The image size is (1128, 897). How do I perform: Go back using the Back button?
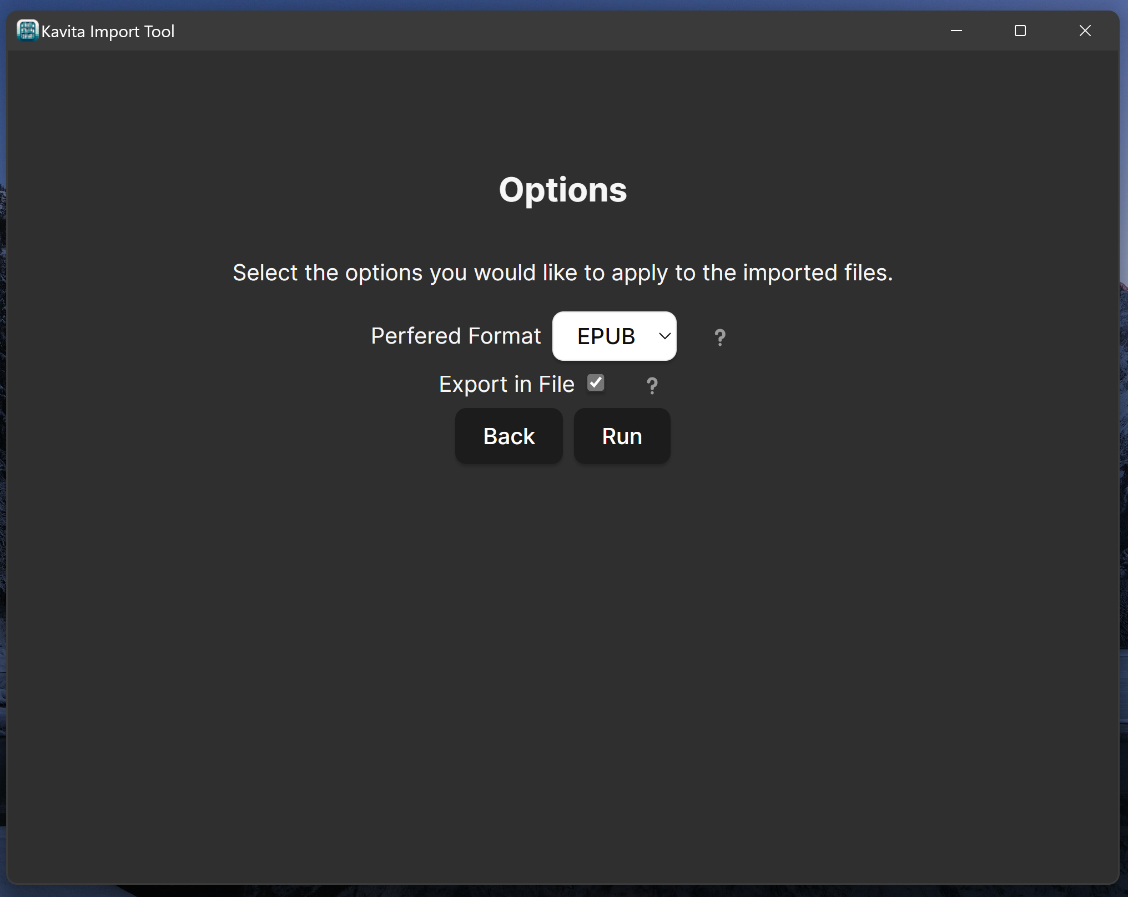click(508, 436)
